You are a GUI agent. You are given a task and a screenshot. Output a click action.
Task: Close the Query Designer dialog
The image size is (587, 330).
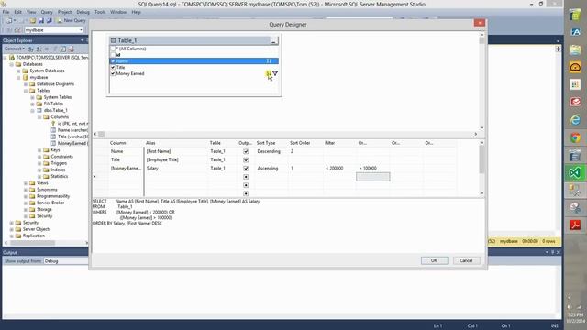pyautogui.click(x=479, y=23)
